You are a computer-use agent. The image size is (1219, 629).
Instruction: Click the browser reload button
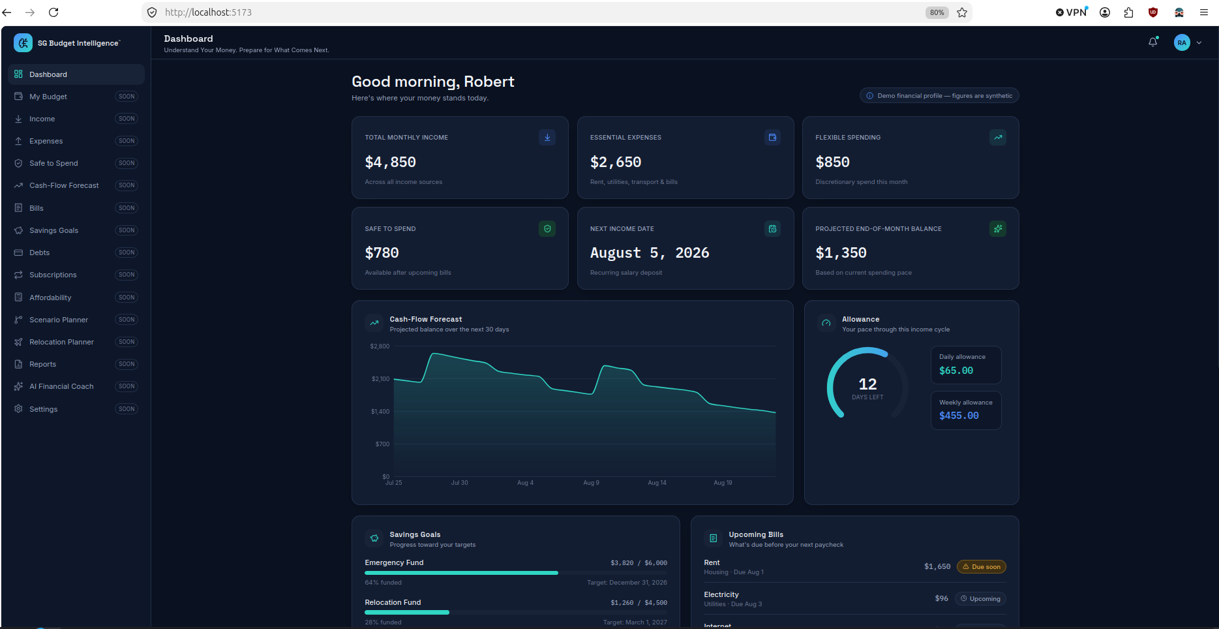point(53,12)
